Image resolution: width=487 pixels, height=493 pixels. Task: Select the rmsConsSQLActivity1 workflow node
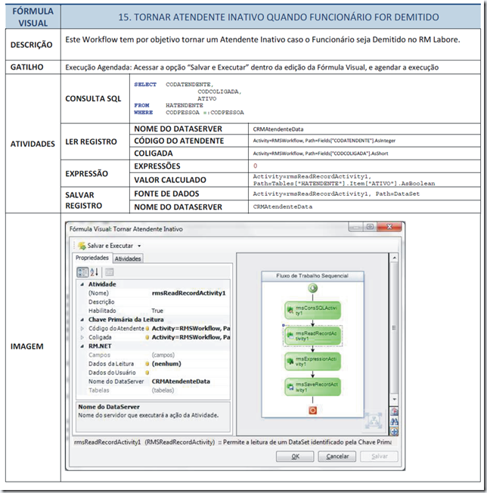(312, 310)
